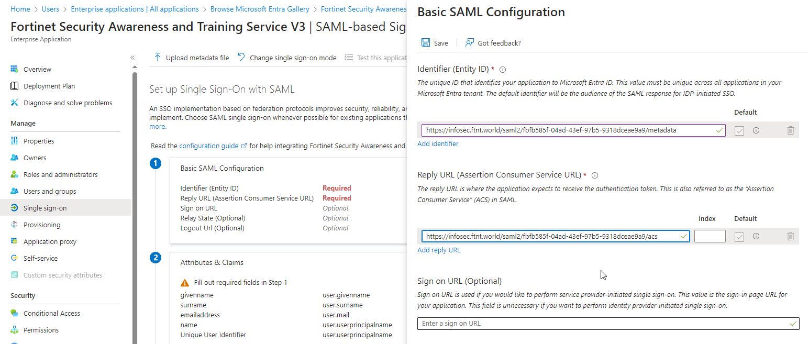
Task: Delete the identifier row trash icon
Action: [790, 130]
